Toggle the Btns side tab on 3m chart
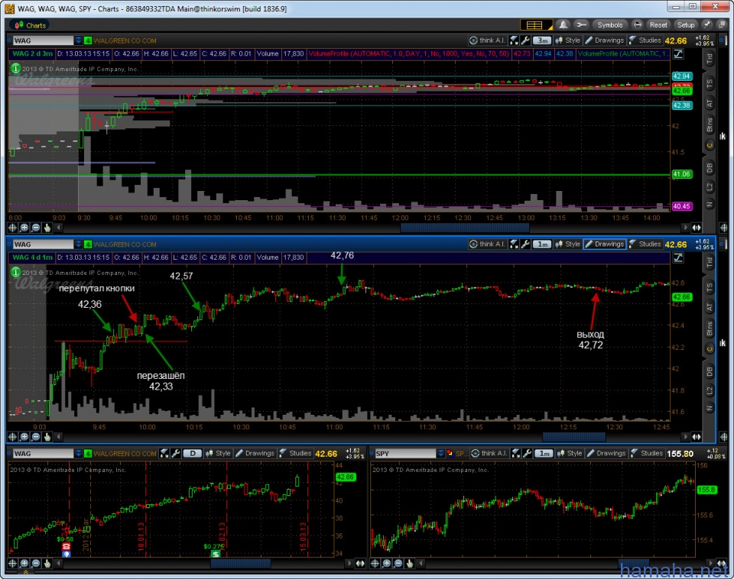The width and height of the screenshot is (734, 579). coord(710,125)
